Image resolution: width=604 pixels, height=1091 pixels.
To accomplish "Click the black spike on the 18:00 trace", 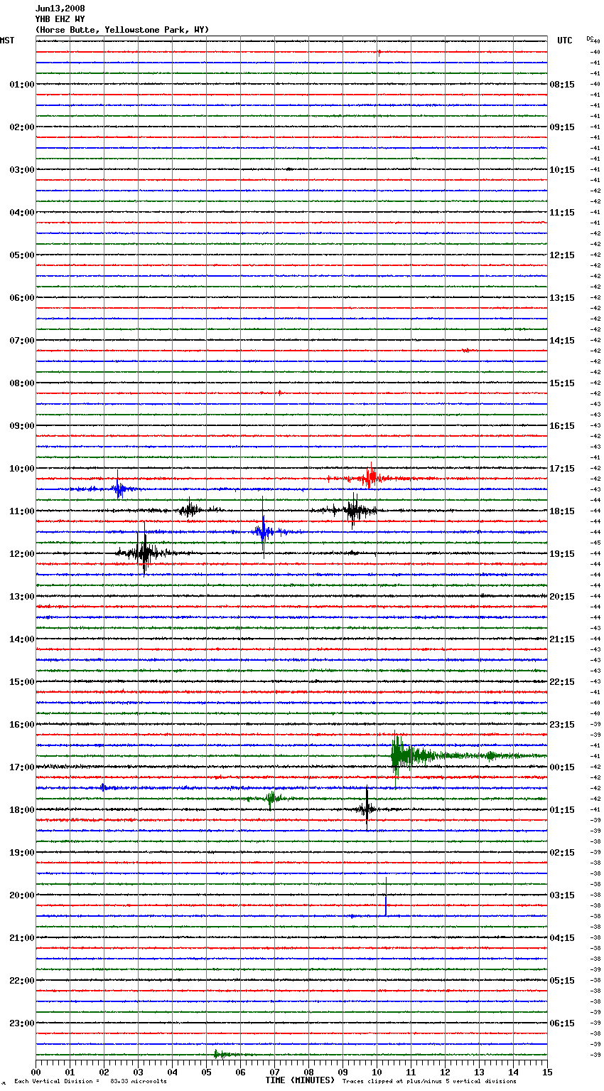I will 367,809.
